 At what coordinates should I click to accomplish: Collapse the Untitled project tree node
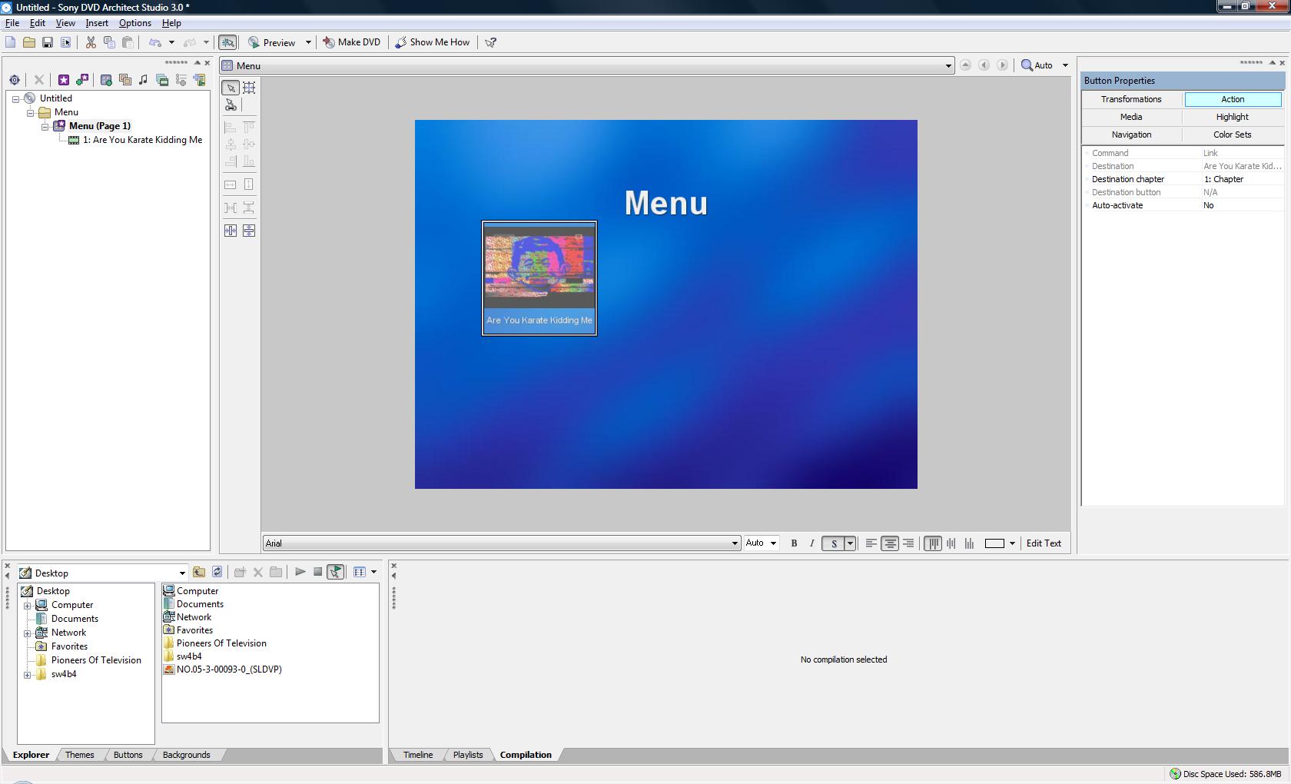pos(15,99)
